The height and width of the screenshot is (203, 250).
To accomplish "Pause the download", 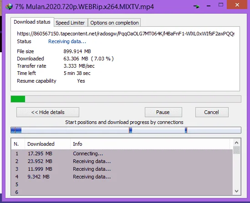I will (x=163, y=112).
